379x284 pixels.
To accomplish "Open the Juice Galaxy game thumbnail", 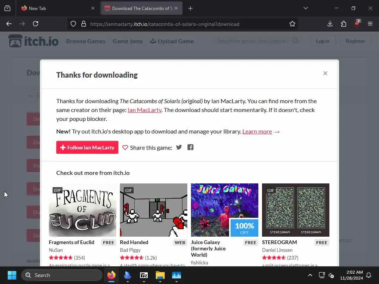I will click(x=225, y=210).
